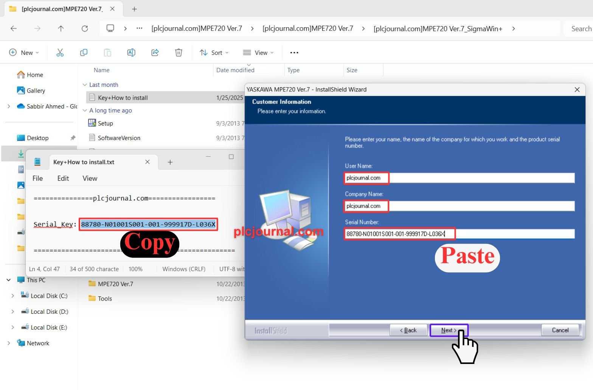Expand the Network tree node chevron
Viewport: 593px width, 390px height.
(x=8, y=343)
